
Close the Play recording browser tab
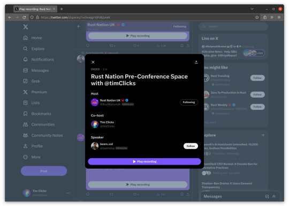54,9
